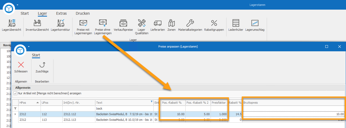Open Lieferarten truck icon

tap(158, 25)
